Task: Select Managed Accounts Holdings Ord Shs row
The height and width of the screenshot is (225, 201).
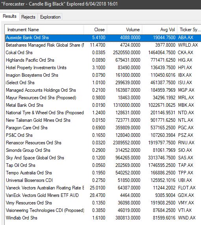Action: pos(103,90)
